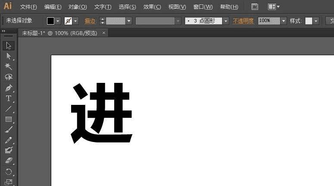Select the Line Segment tool
The image size is (334, 186).
click(9, 109)
